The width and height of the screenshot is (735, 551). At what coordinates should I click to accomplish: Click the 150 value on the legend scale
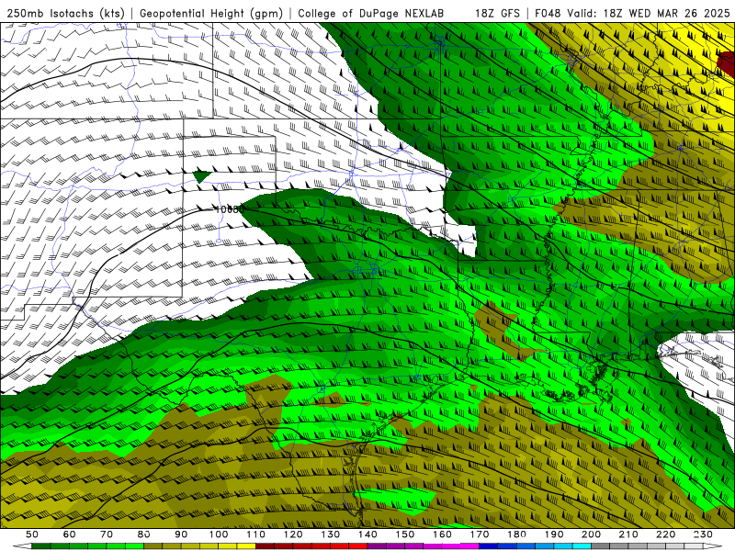[405, 534]
